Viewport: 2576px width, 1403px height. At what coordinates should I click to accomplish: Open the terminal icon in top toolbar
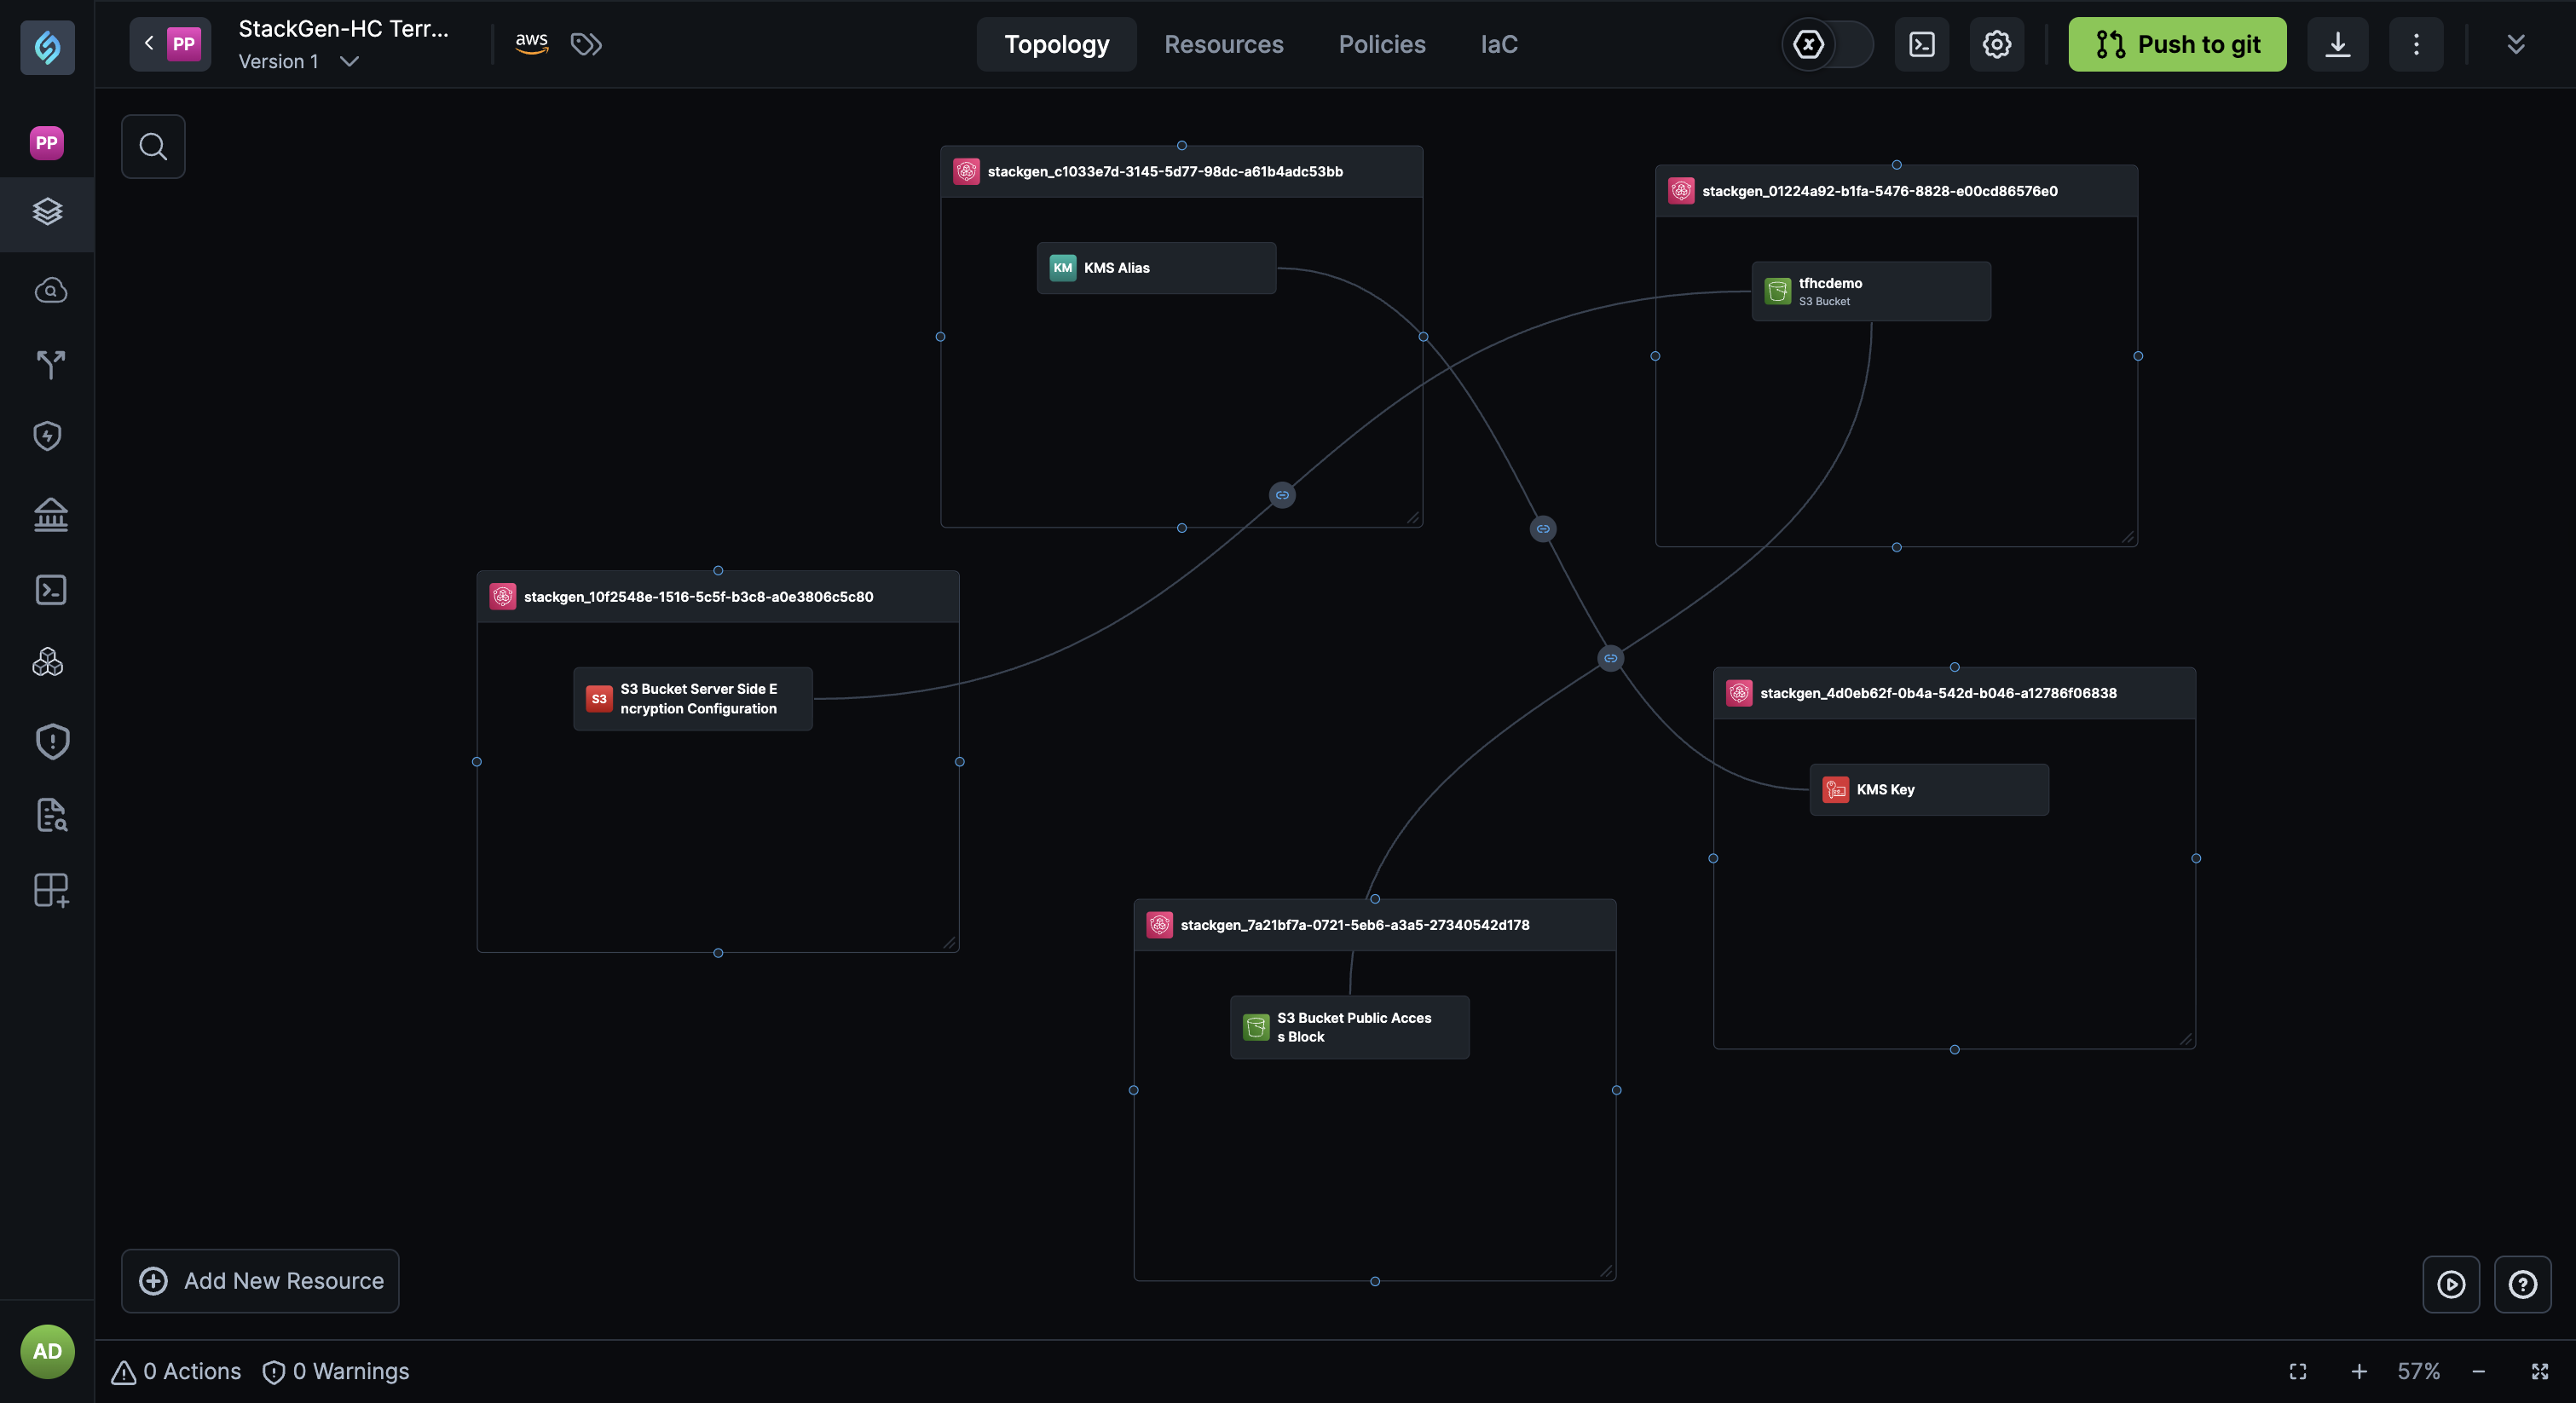[x=1921, y=44]
